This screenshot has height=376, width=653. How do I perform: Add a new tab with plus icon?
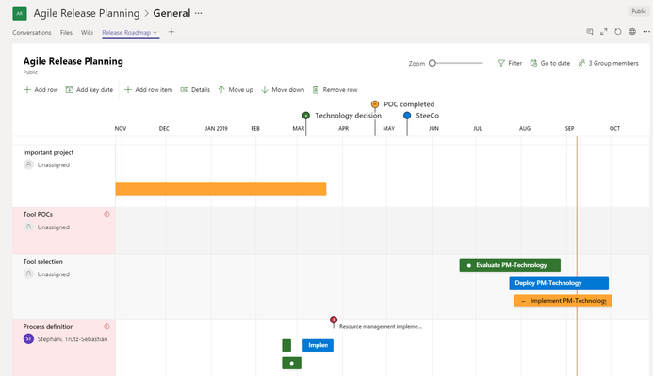click(171, 32)
